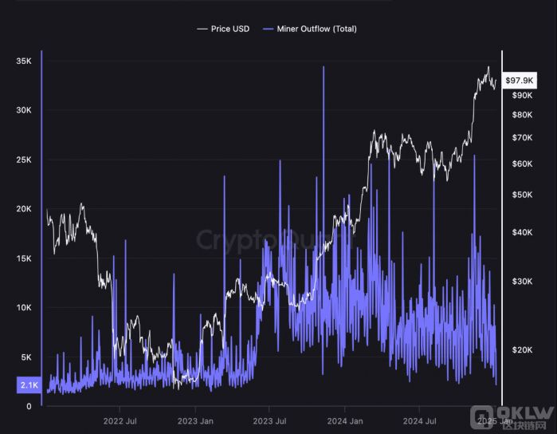Click the $20K right axis label
The image size is (557, 434).
(522, 350)
